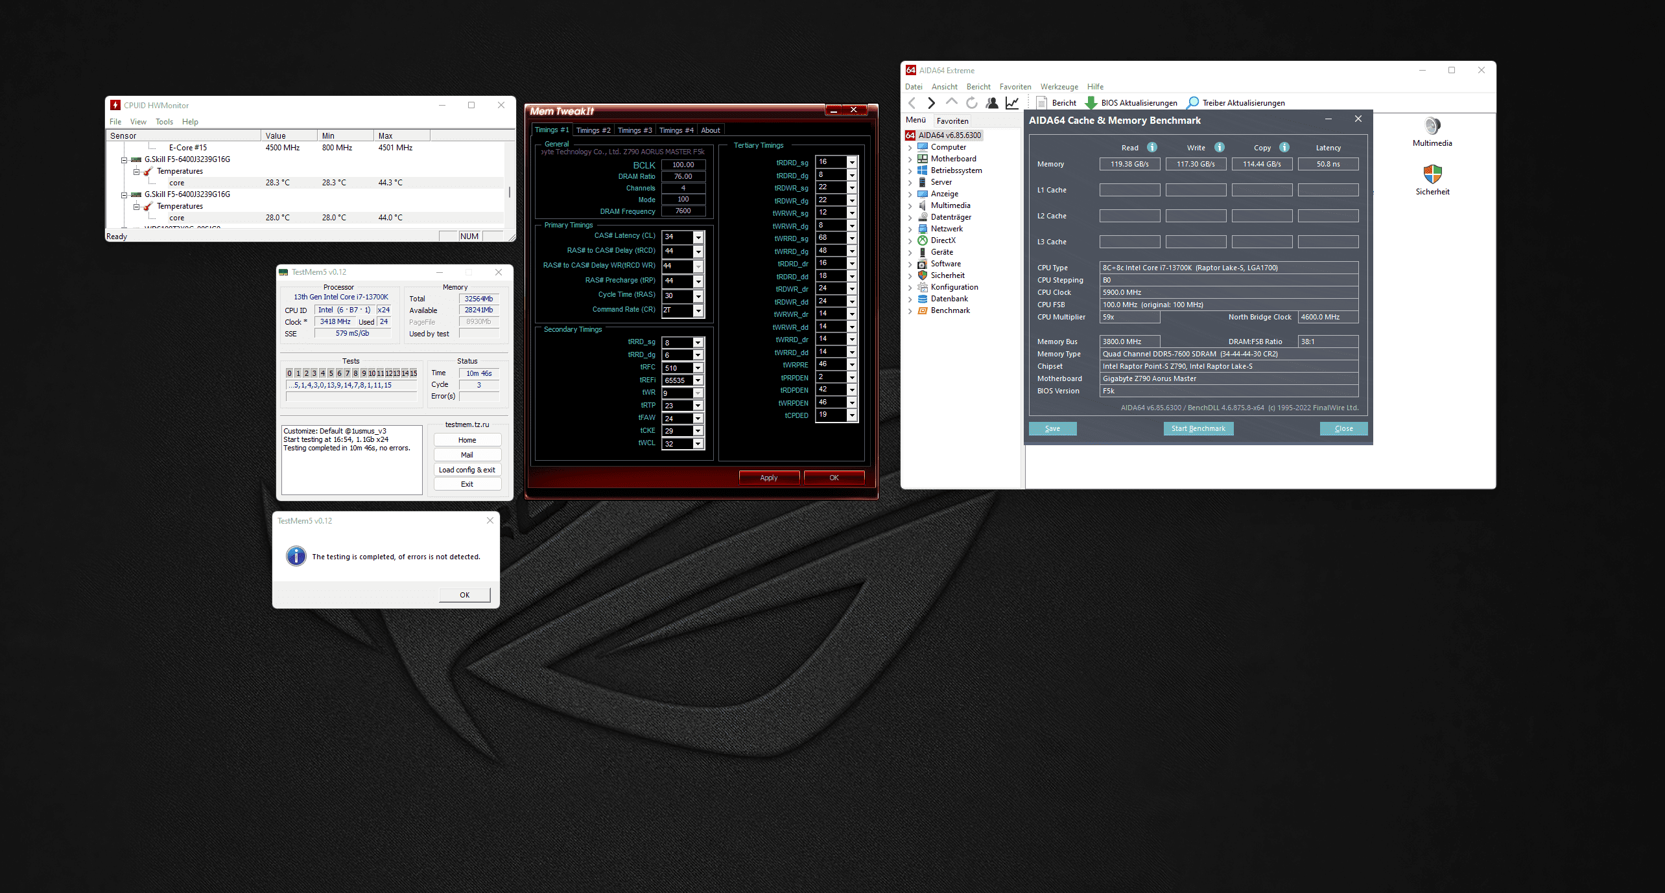The width and height of the screenshot is (1665, 893).
Task: Click Start Benchmark in AIDA64
Action: [x=1198, y=428]
